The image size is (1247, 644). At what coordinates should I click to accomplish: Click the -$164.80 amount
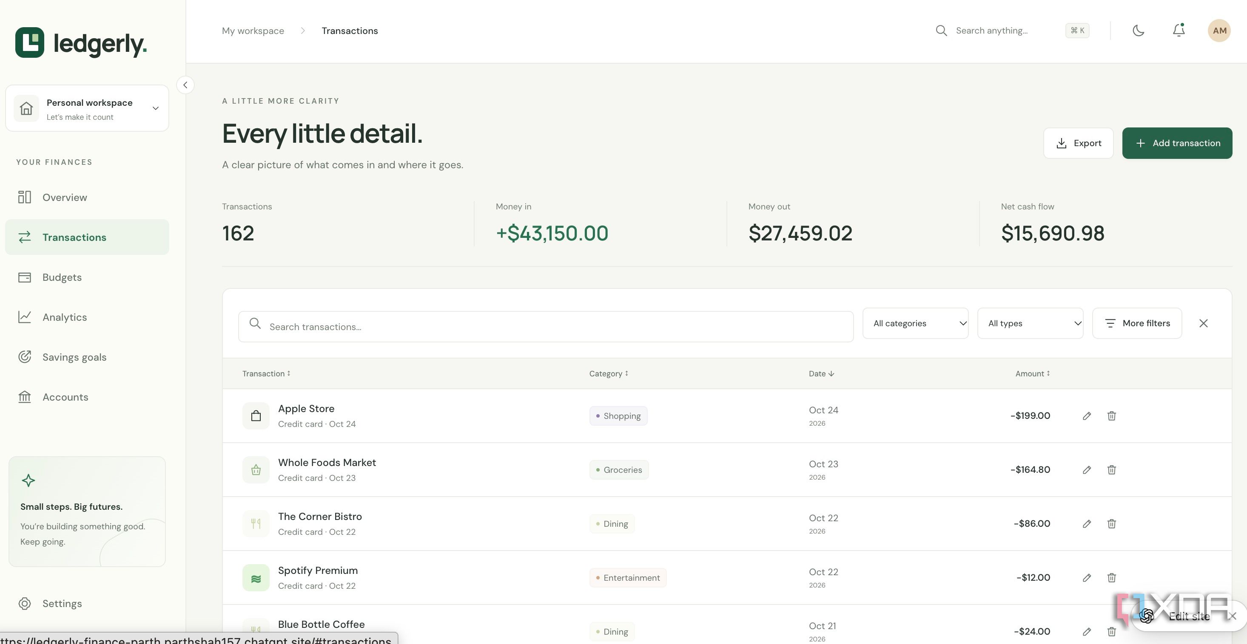[x=1030, y=470]
